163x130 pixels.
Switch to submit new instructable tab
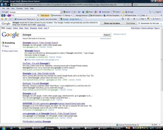coord(48,19)
